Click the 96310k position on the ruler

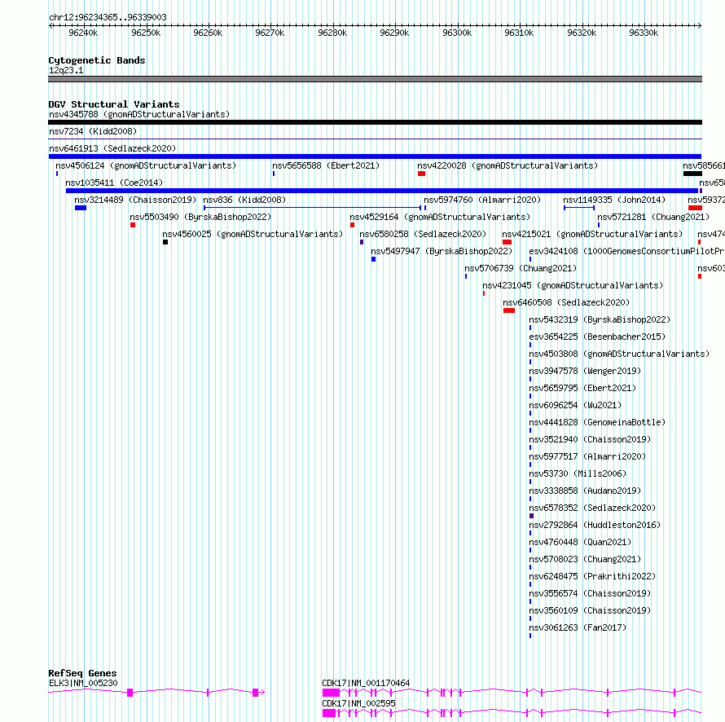point(519,33)
